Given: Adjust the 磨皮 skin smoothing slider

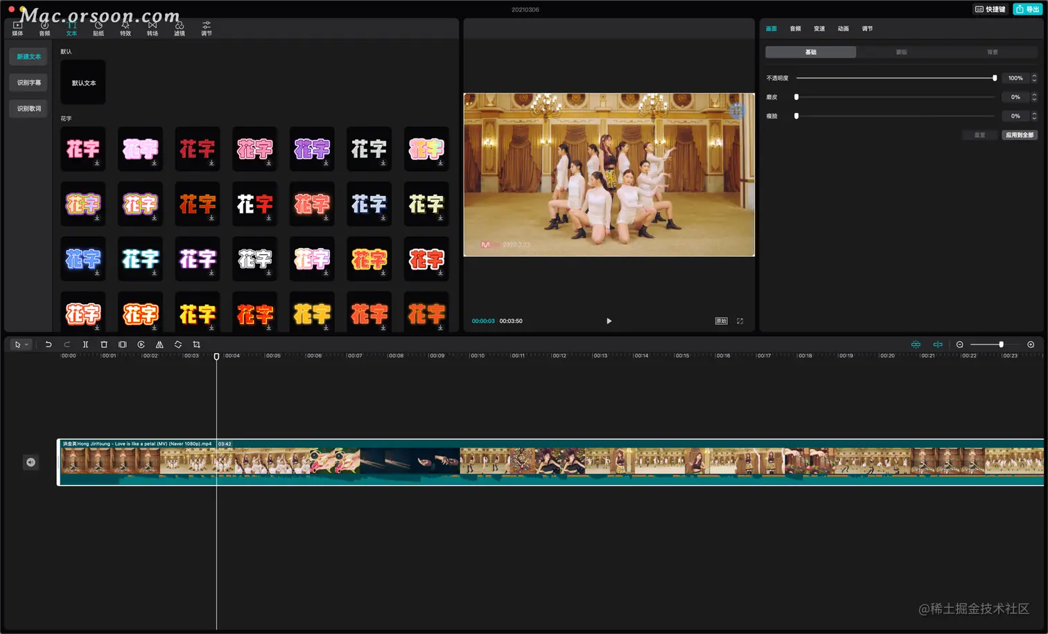Looking at the screenshot, I should (896, 97).
